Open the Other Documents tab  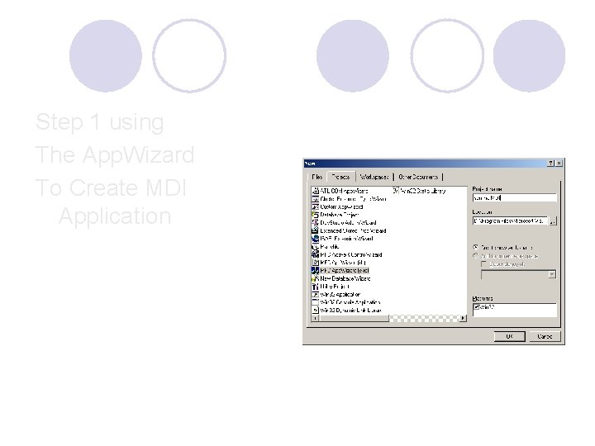point(418,177)
